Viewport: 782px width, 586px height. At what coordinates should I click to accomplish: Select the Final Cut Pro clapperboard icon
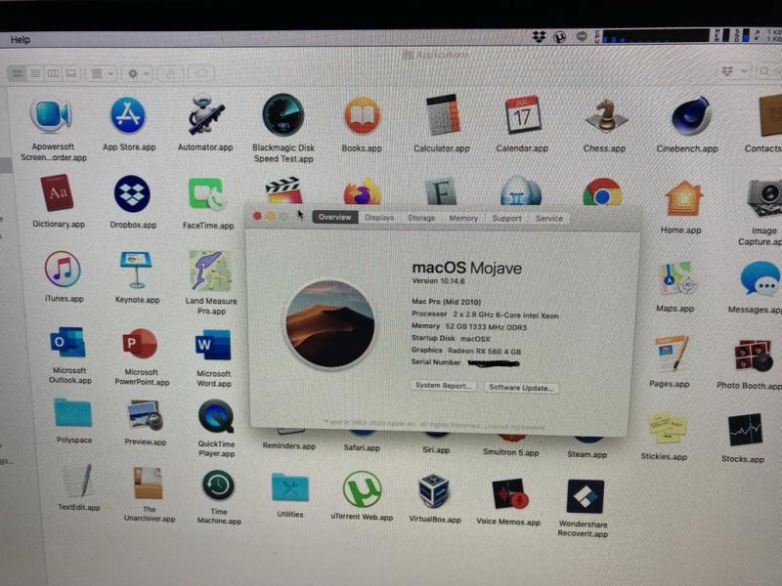[x=283, y=189]
